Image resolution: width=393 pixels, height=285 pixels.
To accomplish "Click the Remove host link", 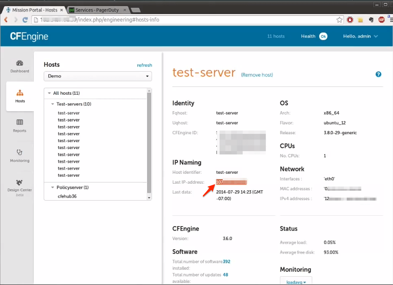I will pyautogui.click(x=257, y=75).
